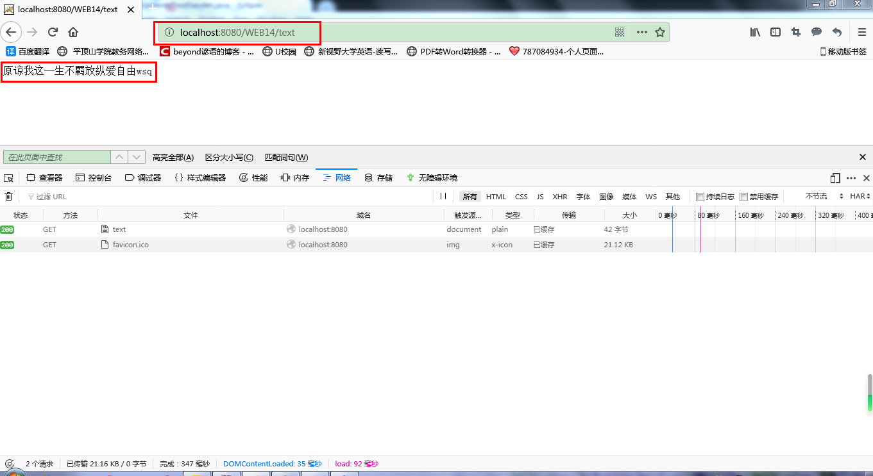Open performance analysis icon in status bar
873x476 pixels.
(9, 464)
